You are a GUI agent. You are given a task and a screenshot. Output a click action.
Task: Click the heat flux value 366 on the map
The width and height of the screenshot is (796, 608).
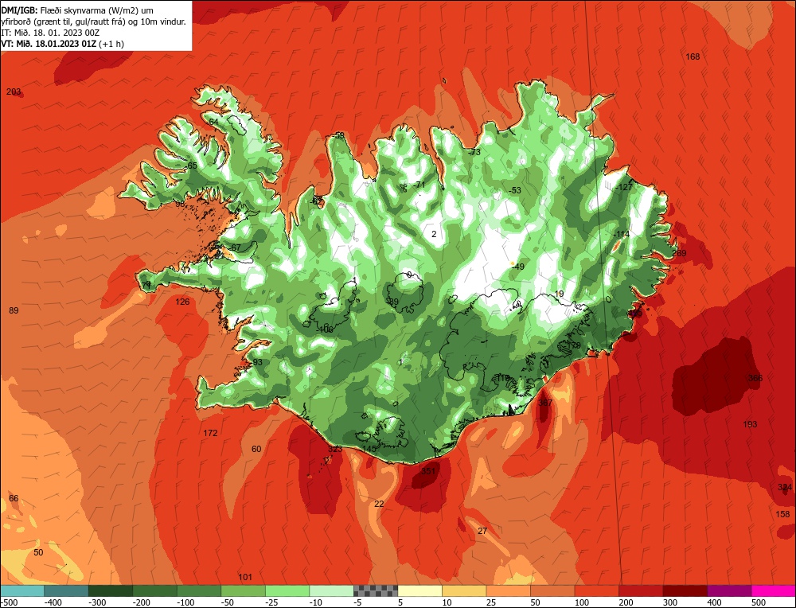(x=755, y=378)
